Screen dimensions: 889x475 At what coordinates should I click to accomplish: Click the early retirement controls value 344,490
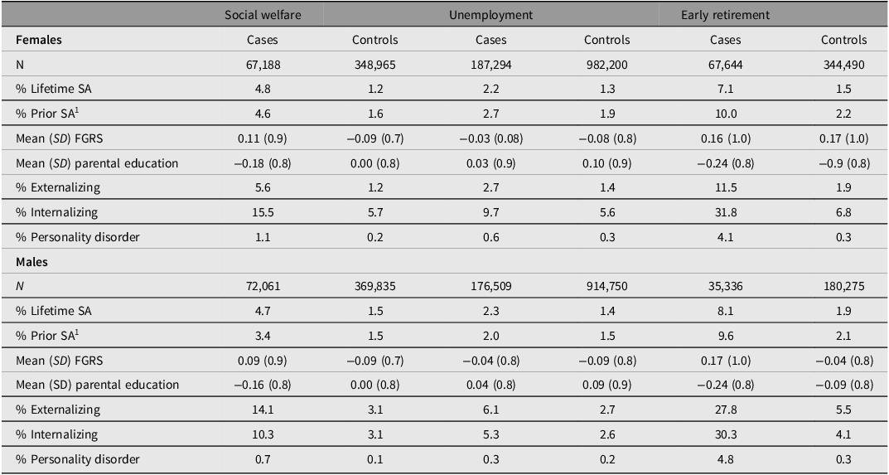[x=843, y=65]
